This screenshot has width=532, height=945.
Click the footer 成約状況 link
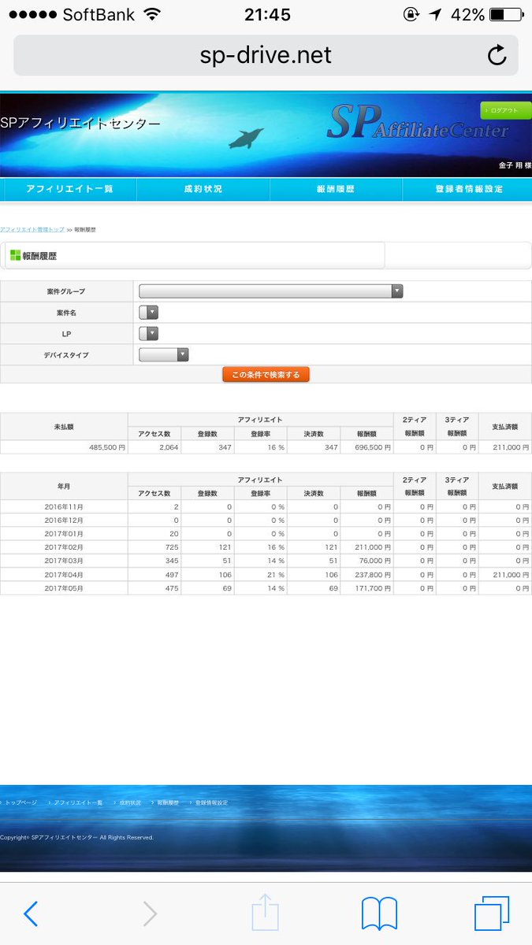128,802
